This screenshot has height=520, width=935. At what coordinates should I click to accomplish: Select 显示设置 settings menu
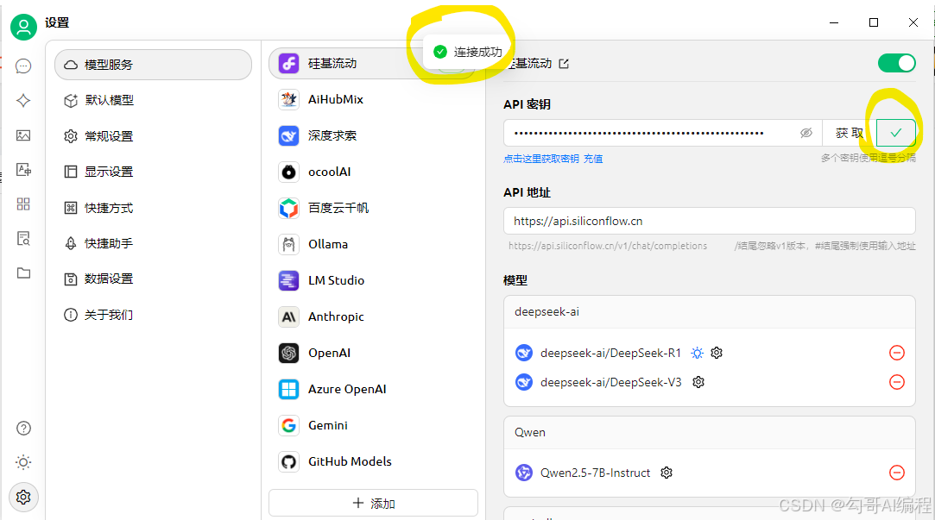(154, 172)
